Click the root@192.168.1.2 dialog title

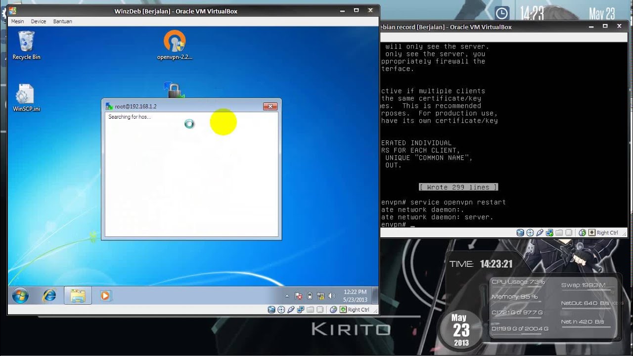tap(136, 106)
